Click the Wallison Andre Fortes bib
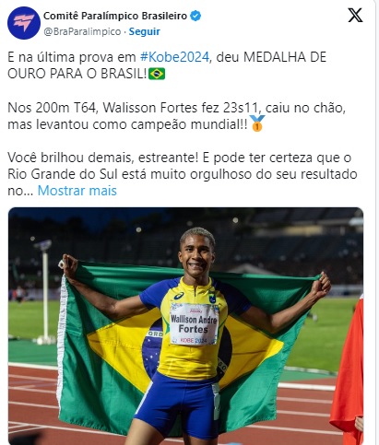Screen dimensions: 379x445 (x=194, y=324)
